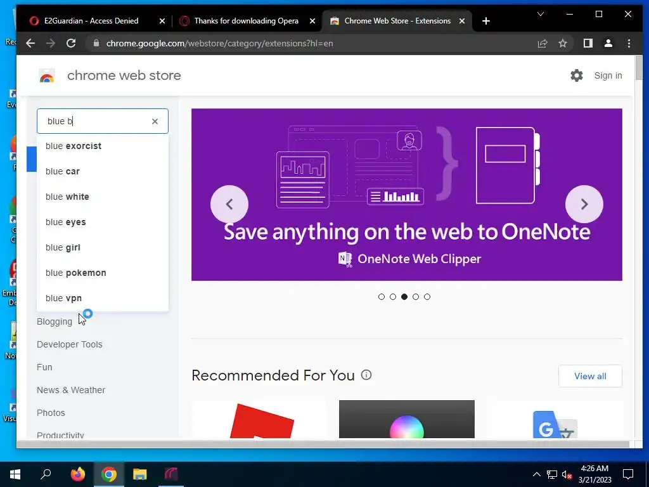Open the News & Weather category
The height and width of the screenshot is (487, 649).
(71, 390)
